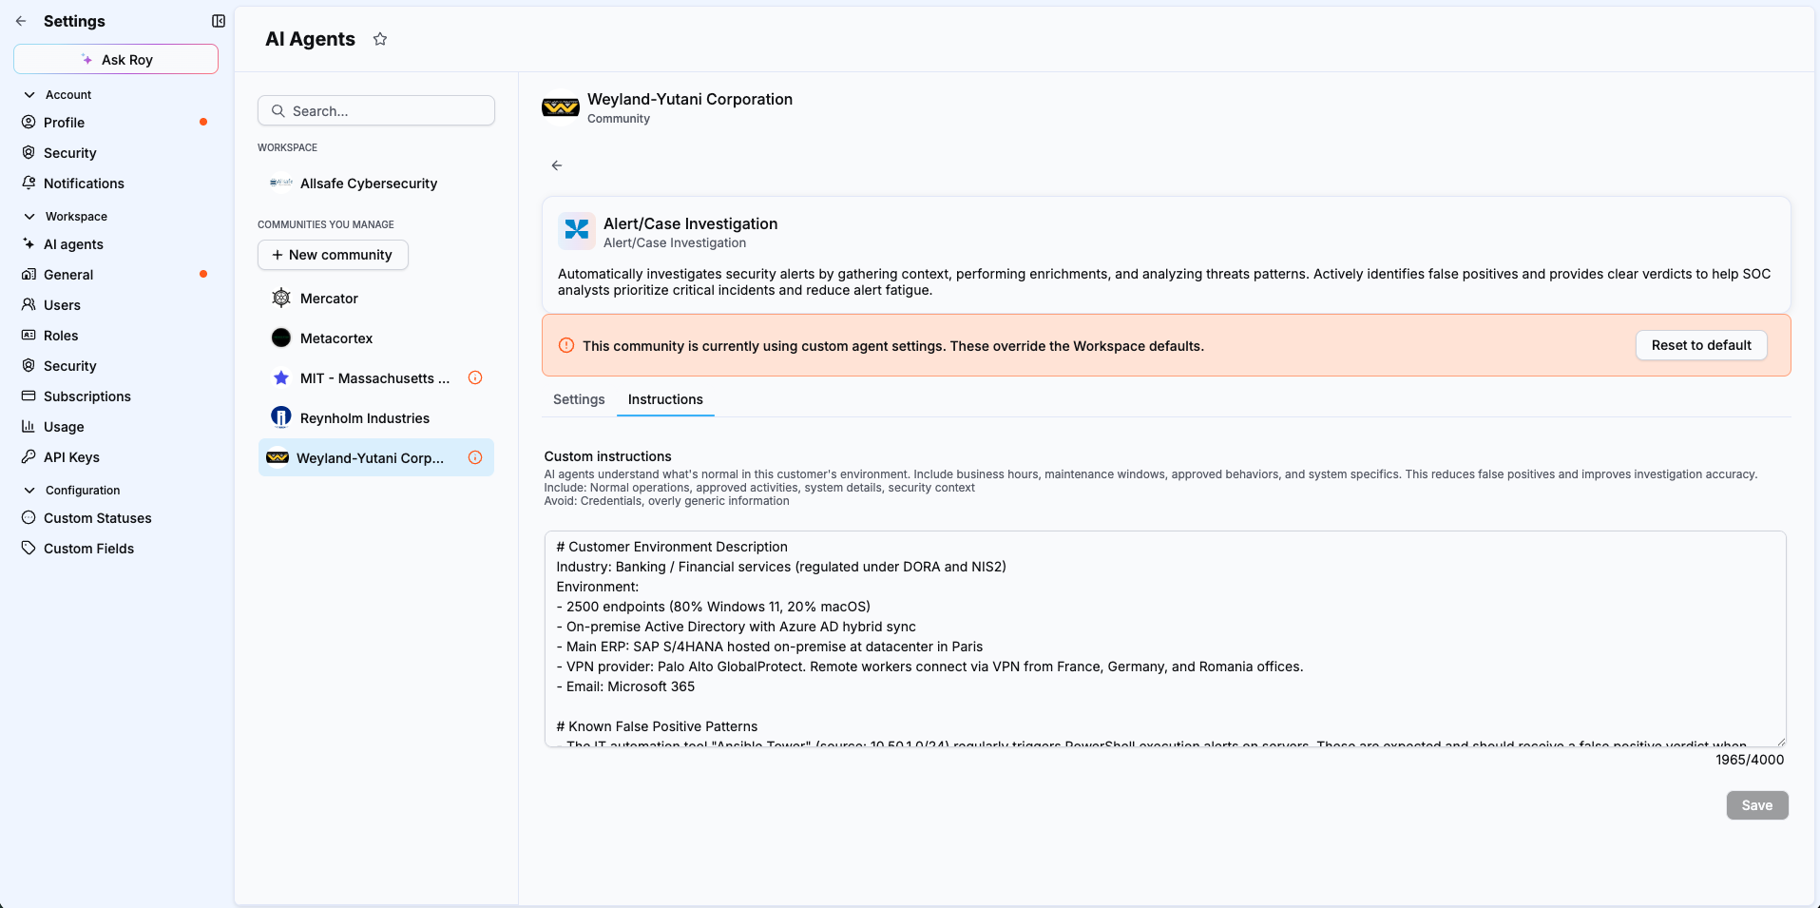Click the General settings icon

pyautogui.click(x=29, y=275)
